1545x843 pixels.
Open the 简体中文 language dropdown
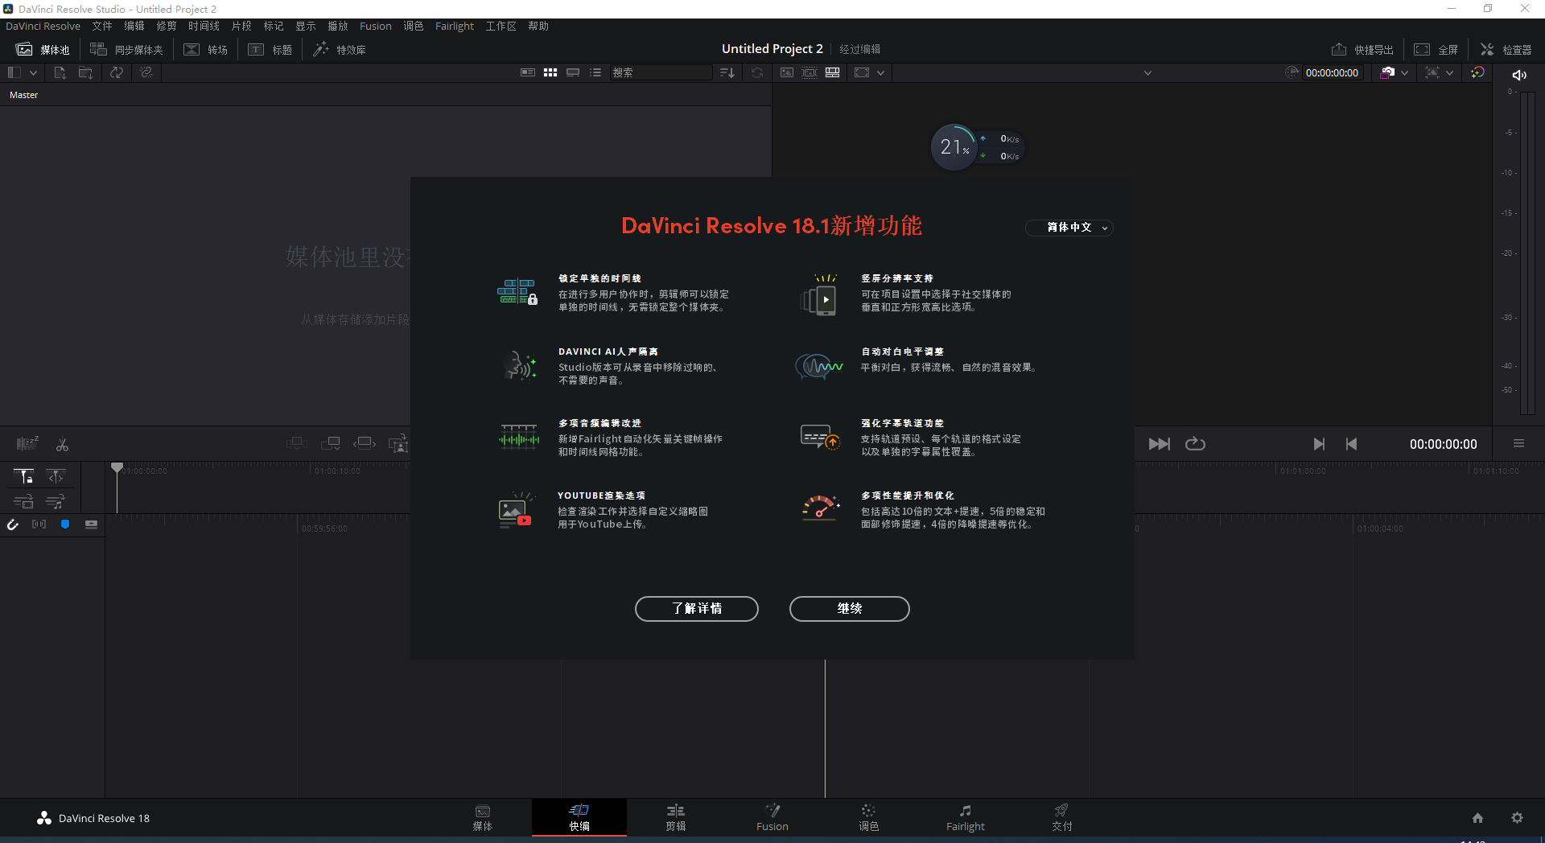tap(1069, 228)
